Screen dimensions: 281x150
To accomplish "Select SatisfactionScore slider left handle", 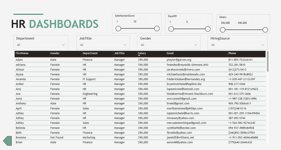I will click(118, 28).
